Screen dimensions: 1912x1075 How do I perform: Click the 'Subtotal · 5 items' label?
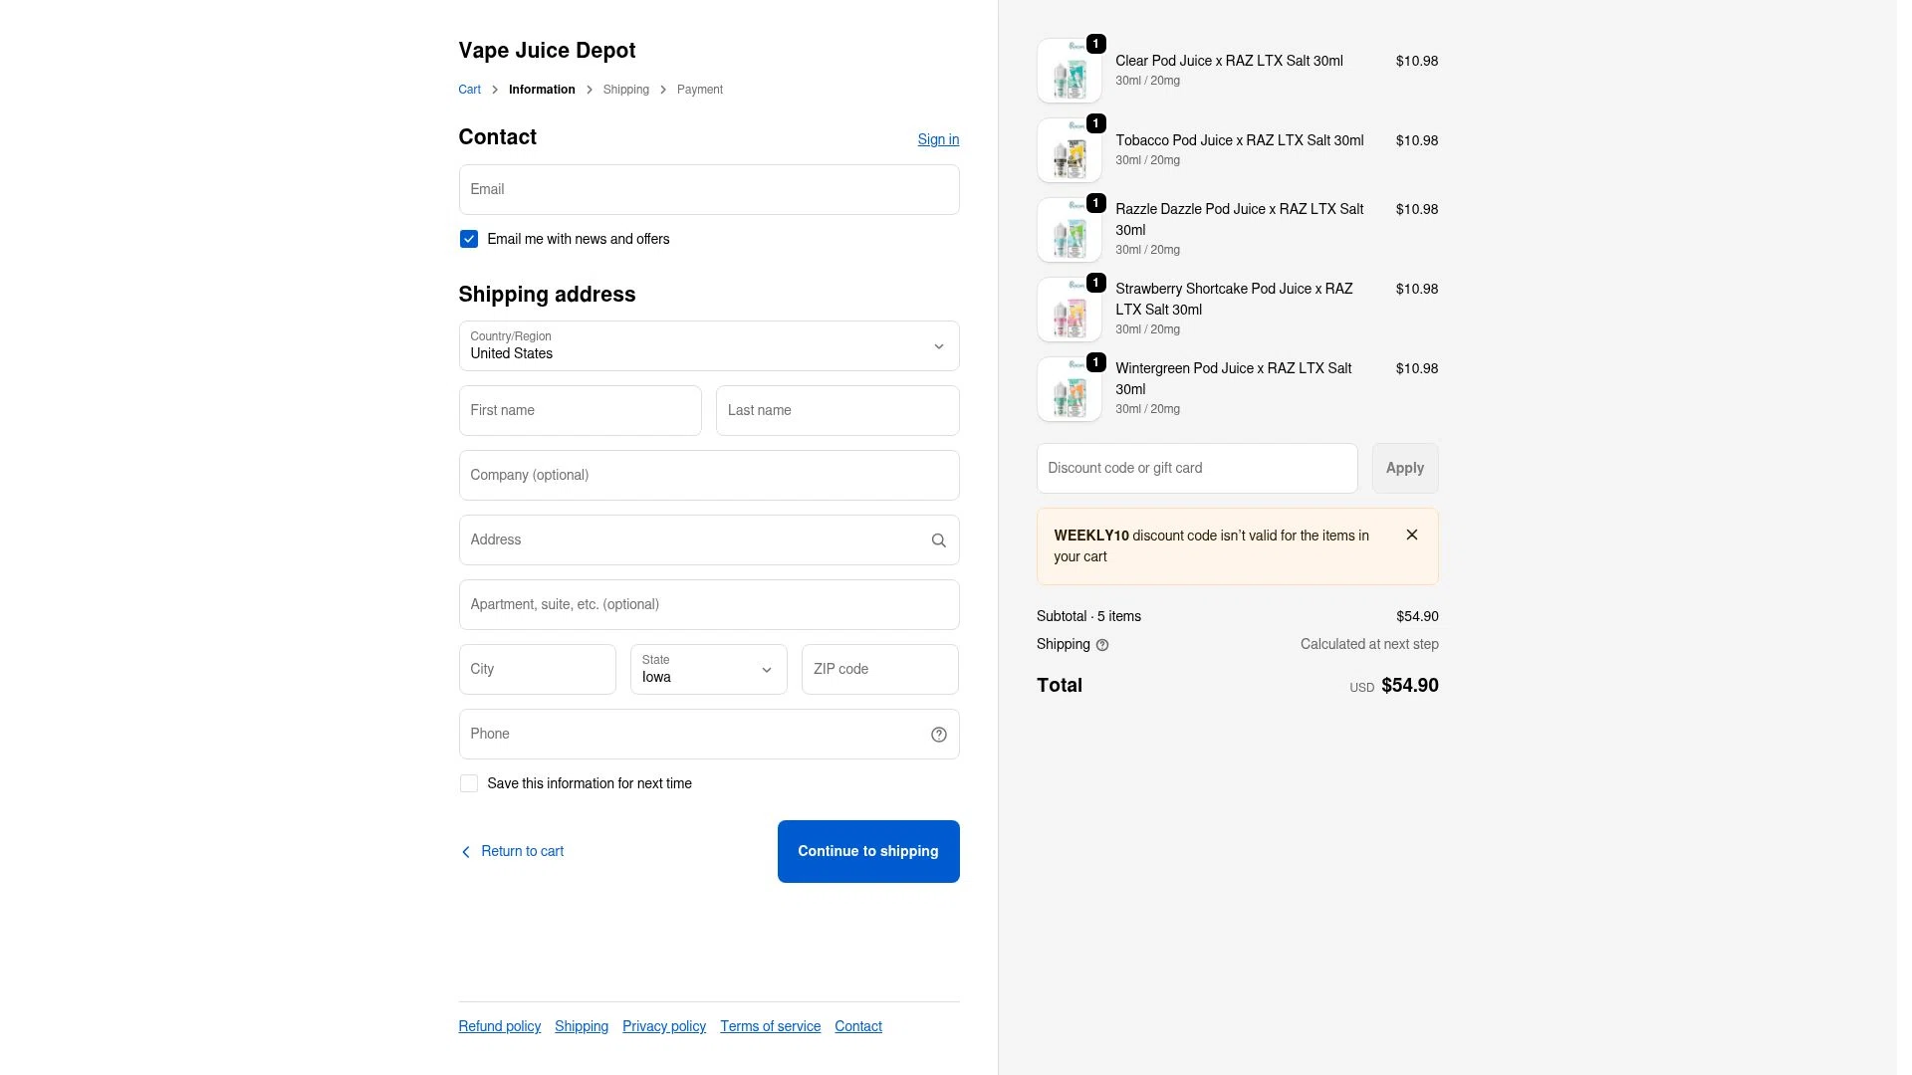[1088, 616]
